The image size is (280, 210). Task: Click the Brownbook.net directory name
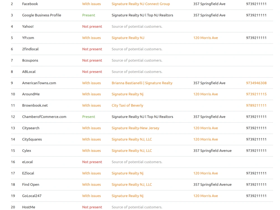pos(35,105)
